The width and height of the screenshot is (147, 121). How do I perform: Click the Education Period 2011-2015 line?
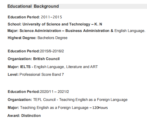(x=35, y=17)
